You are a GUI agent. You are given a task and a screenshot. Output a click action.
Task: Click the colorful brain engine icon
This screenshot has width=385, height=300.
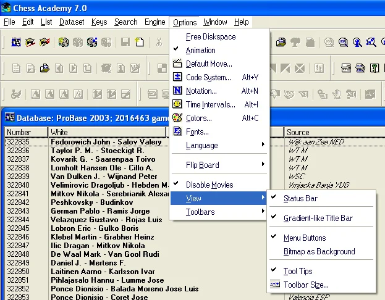pyautogui.click(x=64, y=42)
